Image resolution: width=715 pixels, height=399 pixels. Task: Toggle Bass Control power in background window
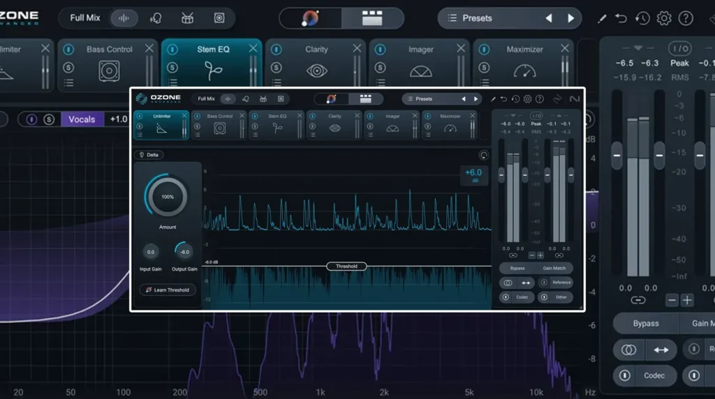click(68, 50)
